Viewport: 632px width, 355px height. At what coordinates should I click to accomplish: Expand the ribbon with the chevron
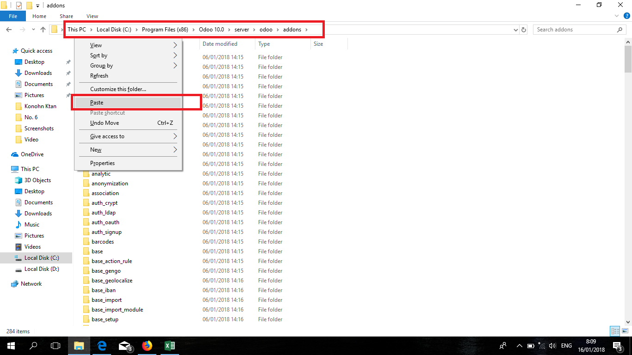[618, 16]
